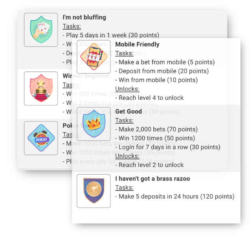This screenshot has height=240, width=251.
Task: Click "I haven't got a brass razoo" heading
Action: pyautogui.click(x=153, y=178)
